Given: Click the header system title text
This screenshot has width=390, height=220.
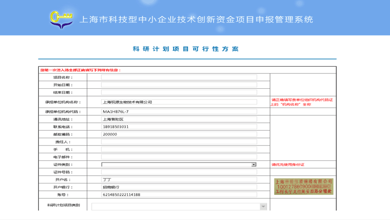Looking at the screenshot, I should 196,19.
